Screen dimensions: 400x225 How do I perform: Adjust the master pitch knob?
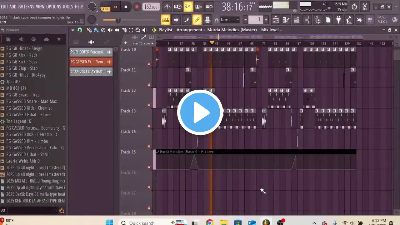coord(91,20)
